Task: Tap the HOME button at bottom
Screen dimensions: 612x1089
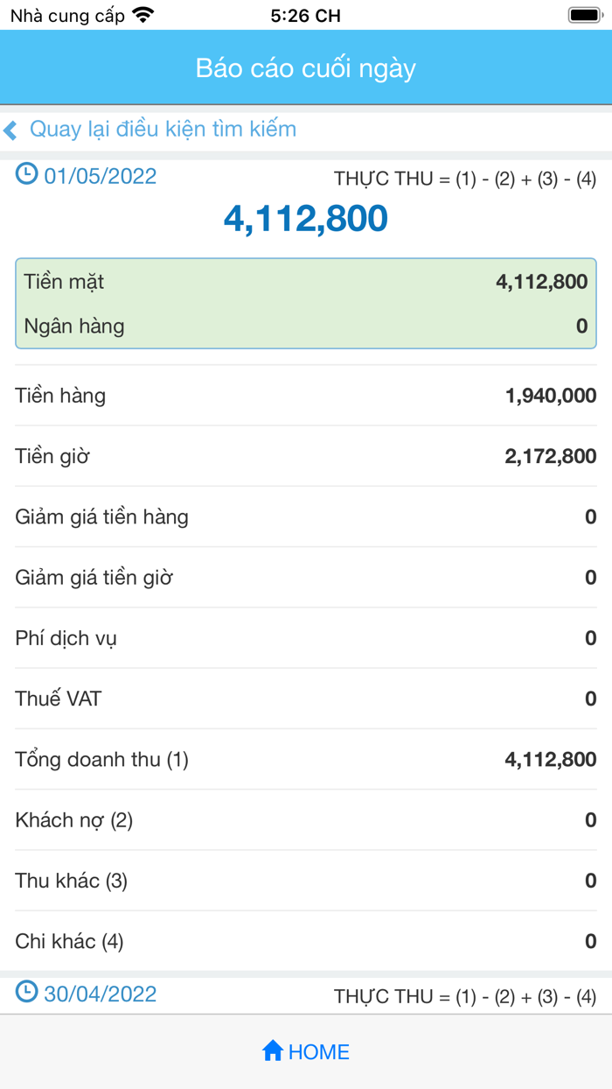Action: pyautogui.click(x=306, y=1050)
